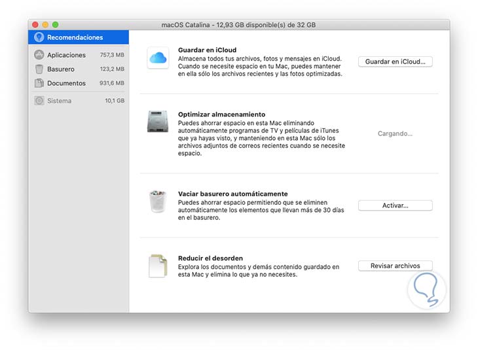The width and height of the screenshot is (478, 350).
Task: Click the 931,6 MB size value
Action: point(111,83)
